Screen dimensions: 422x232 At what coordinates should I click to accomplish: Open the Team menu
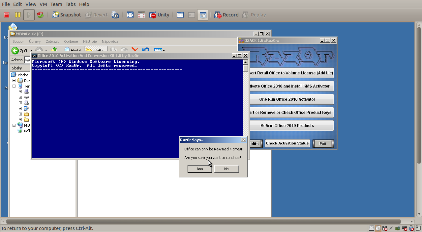point(56,4)
